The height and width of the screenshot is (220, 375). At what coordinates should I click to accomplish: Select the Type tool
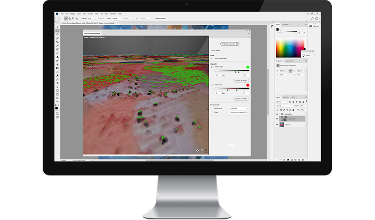coord(57,83)
